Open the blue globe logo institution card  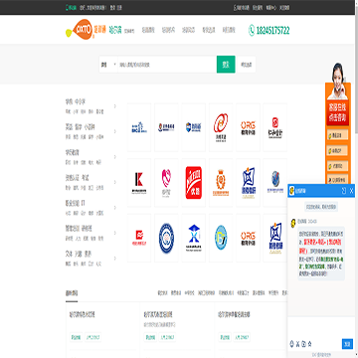click(275, 183)
